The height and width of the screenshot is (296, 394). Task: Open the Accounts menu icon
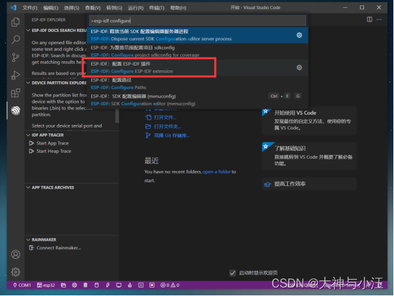pos(16,254)
